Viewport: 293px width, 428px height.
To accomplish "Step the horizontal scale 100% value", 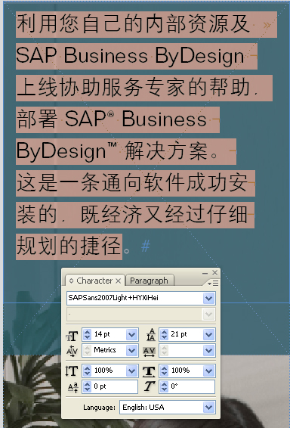I will point(164,371).
